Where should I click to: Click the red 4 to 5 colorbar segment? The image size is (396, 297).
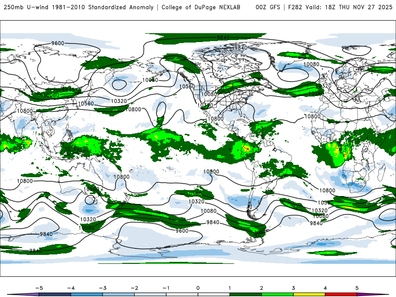pyautogui.click(x=341, y=295)
